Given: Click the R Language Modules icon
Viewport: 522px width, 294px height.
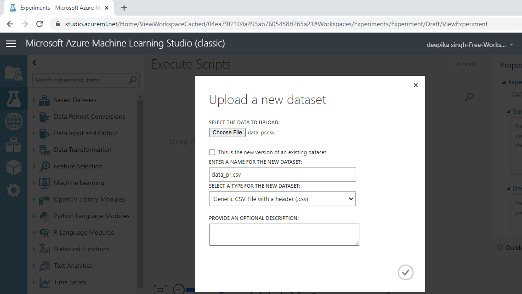Looking at the screenshot, I should pyautogui.click(x=44, y=233).
